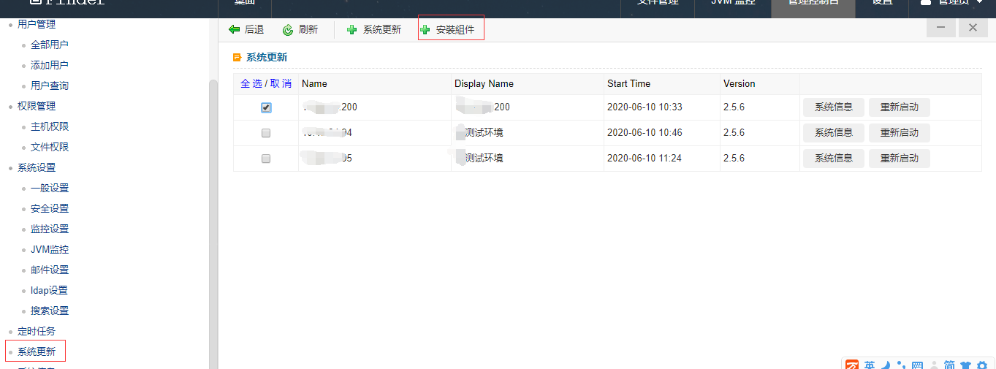The image size is (996, 369).
Task: Toggle the IME moon half-width icon
Action: (x=884, y=365)
